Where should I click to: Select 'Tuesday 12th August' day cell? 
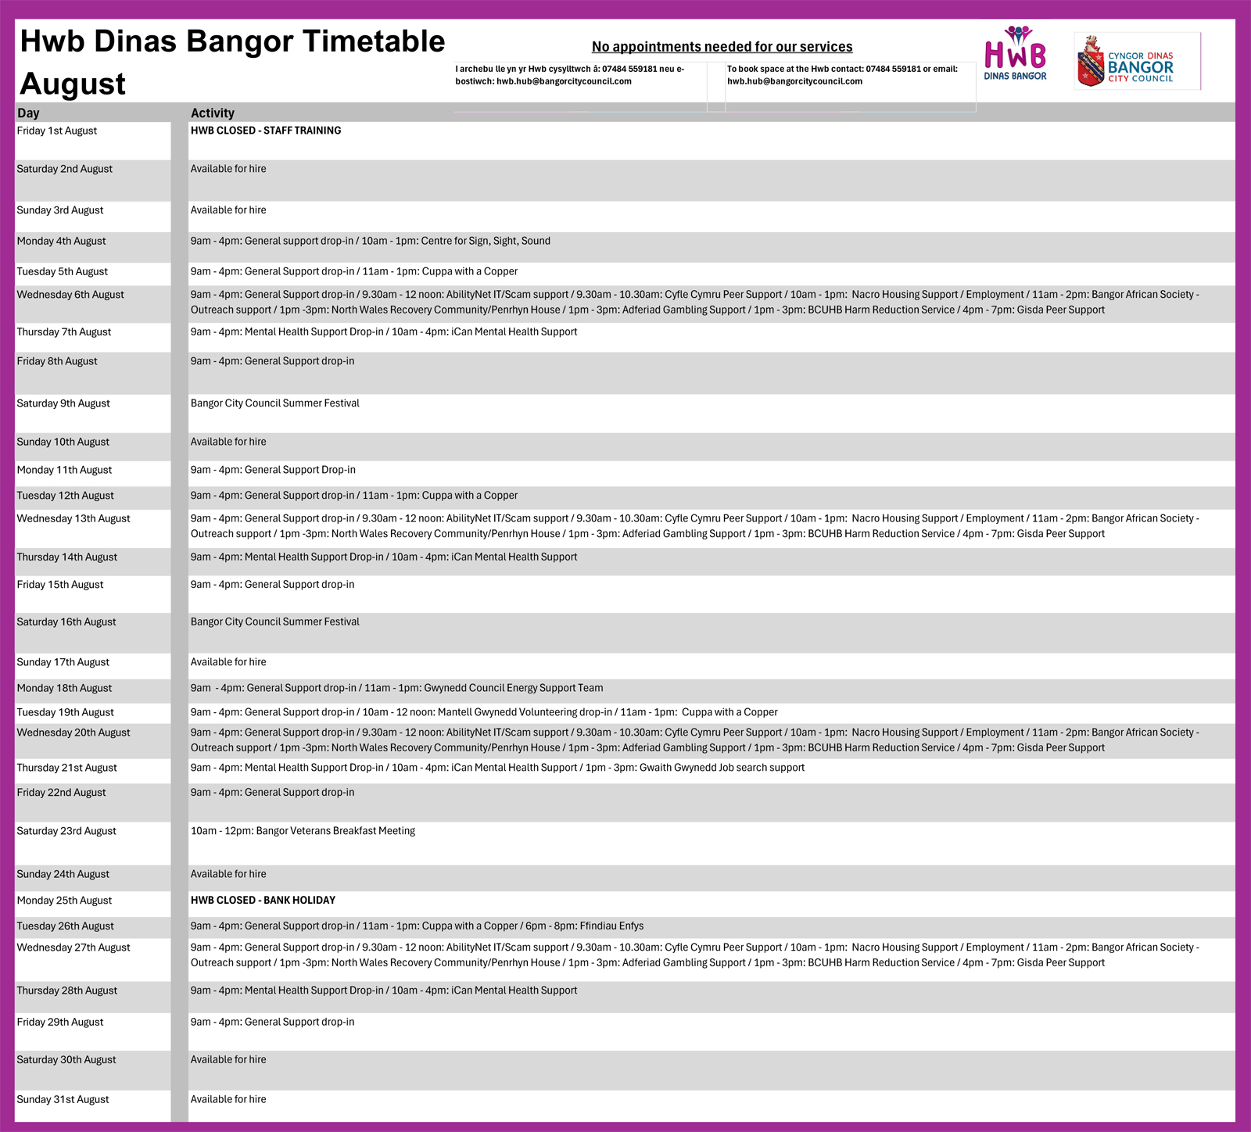(x=93, y=498)
